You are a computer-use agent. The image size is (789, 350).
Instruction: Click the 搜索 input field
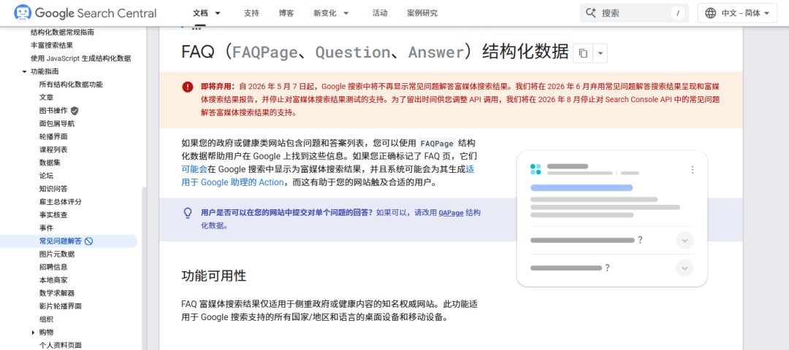[x=634, y=13]
